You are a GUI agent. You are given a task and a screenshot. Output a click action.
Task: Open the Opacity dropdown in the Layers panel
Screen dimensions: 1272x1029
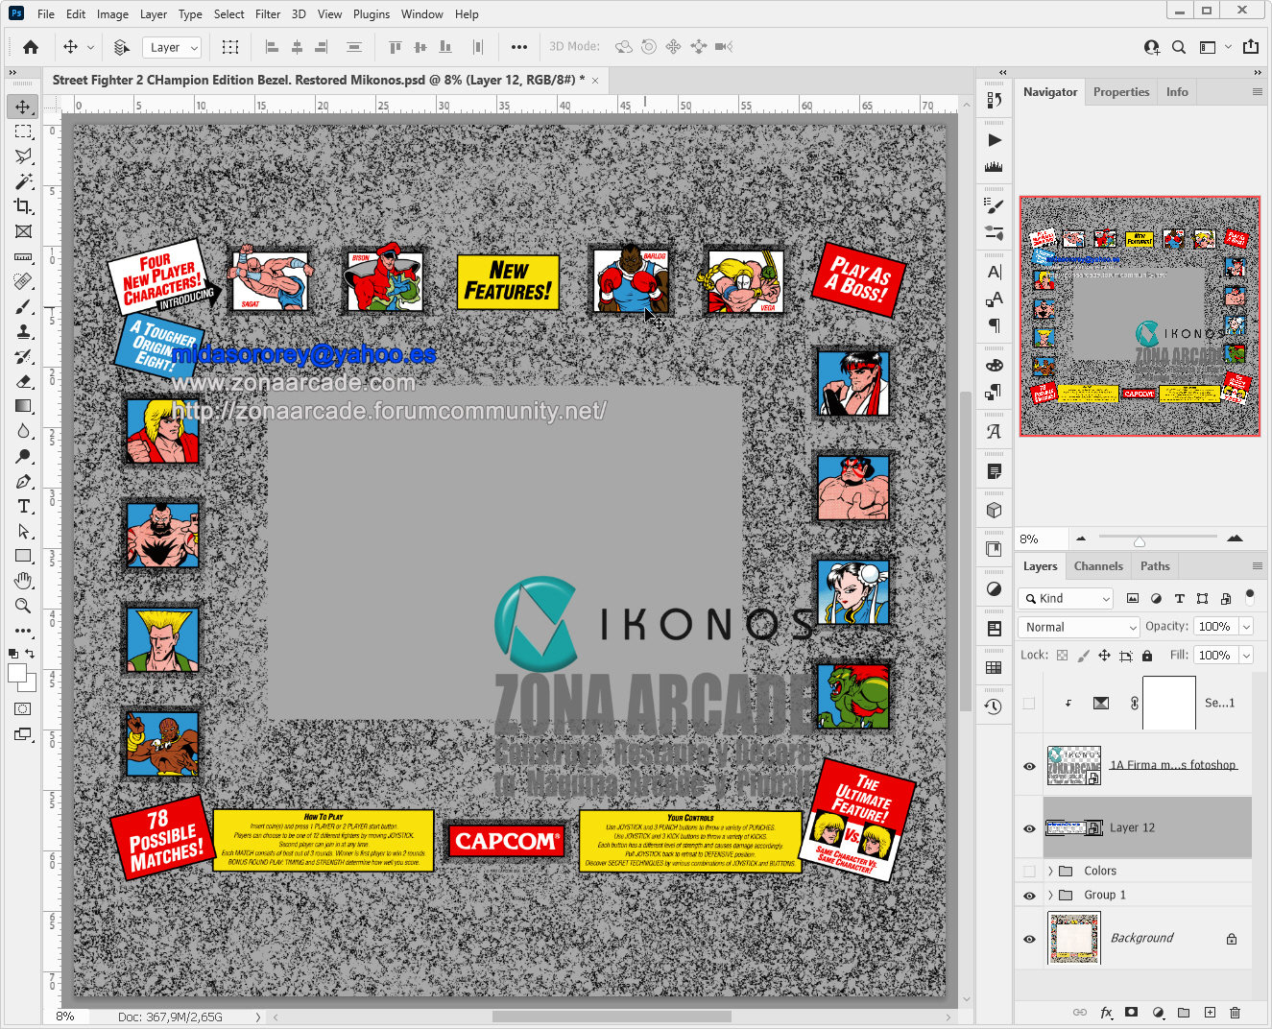tap(1244, 625)
